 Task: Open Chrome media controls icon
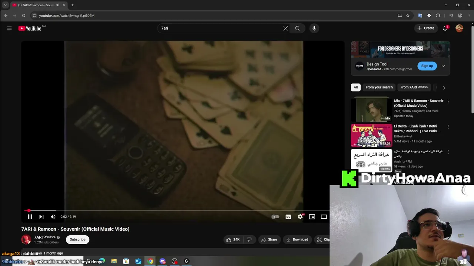[451, 16]
